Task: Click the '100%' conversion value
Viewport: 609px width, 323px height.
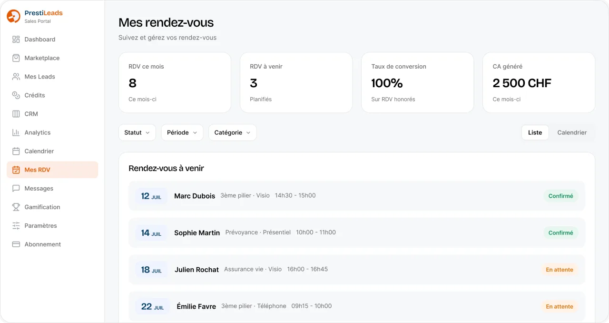Action: [x=387, y=83]
